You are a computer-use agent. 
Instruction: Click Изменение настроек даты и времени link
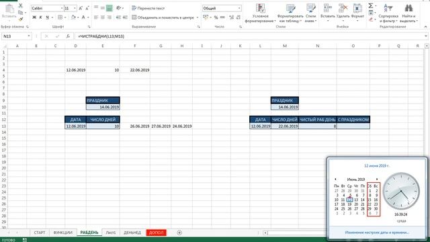tap(377, 233)
